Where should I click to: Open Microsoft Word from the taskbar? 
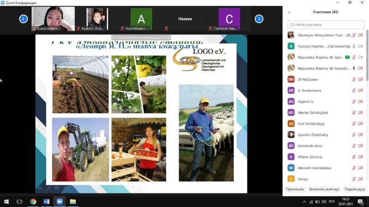point(46,201)
